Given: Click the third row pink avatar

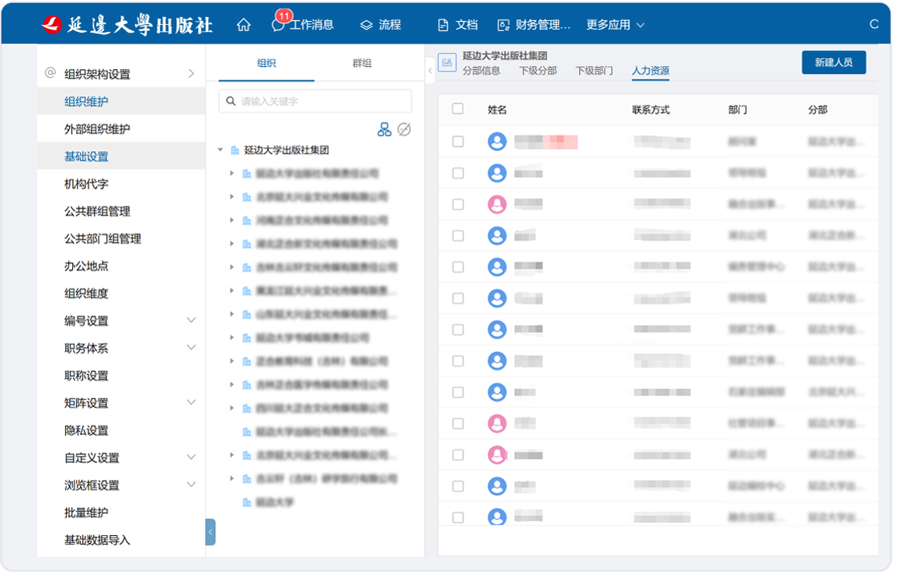Looking at the screenshot, I should pyautogui.click(x=497, y=204).
